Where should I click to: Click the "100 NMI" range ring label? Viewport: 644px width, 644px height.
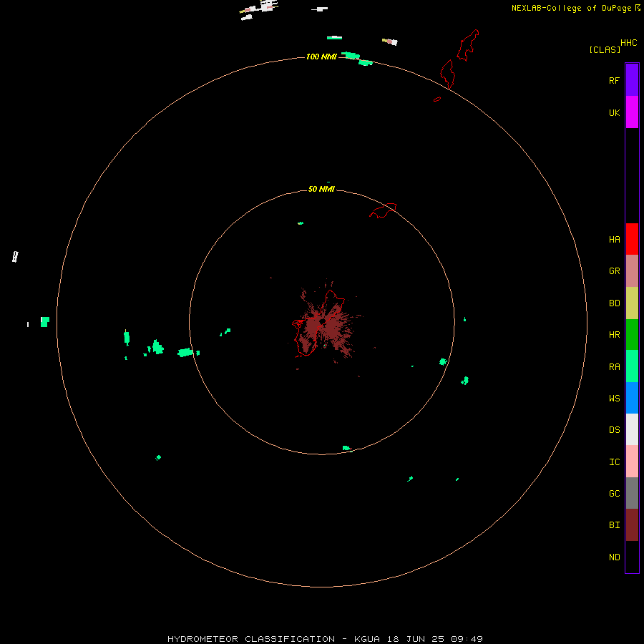tap(321, 57)
